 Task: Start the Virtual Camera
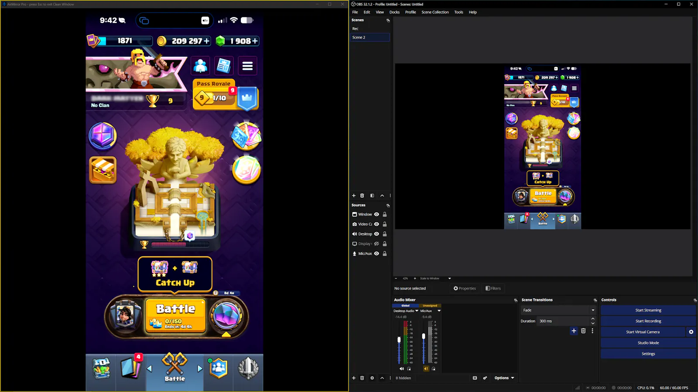(643, 332)
